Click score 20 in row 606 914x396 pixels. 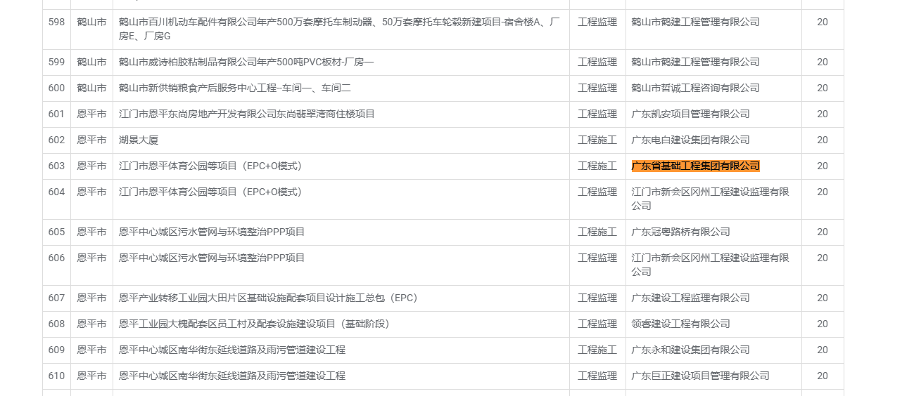[x=823, y=258]
